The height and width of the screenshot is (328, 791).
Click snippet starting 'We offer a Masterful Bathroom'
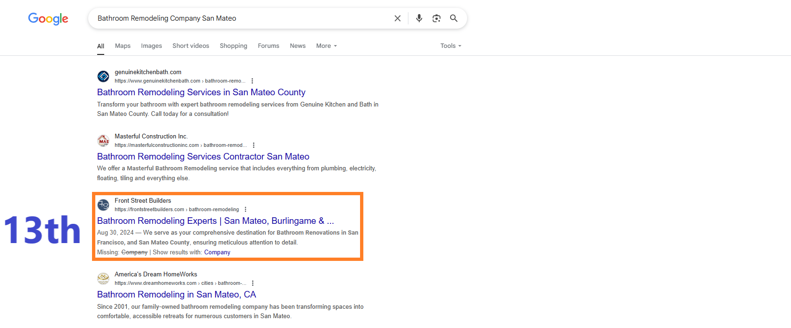[x=237, y=173]
